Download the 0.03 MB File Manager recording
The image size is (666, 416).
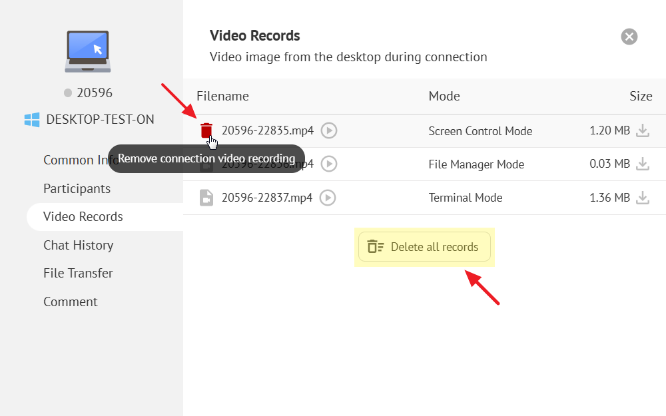(x=642, y=164)
